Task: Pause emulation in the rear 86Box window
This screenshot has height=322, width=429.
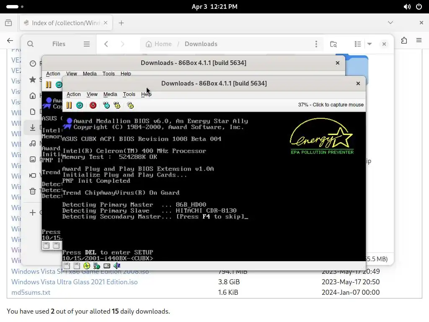Action: point(49,85)
